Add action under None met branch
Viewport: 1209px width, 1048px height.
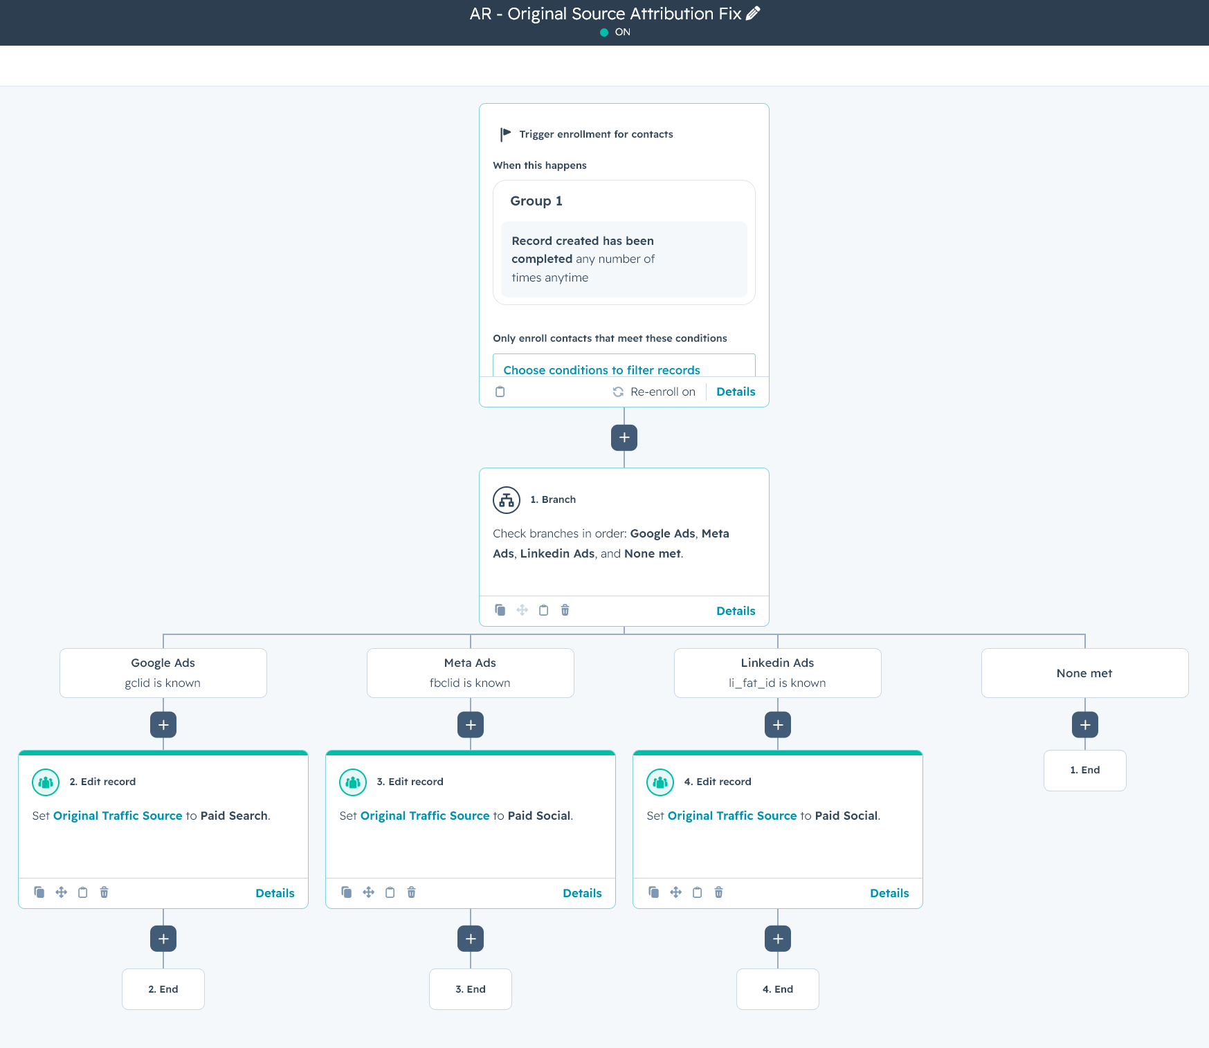pyautogui.click(x=1085, y=725)
